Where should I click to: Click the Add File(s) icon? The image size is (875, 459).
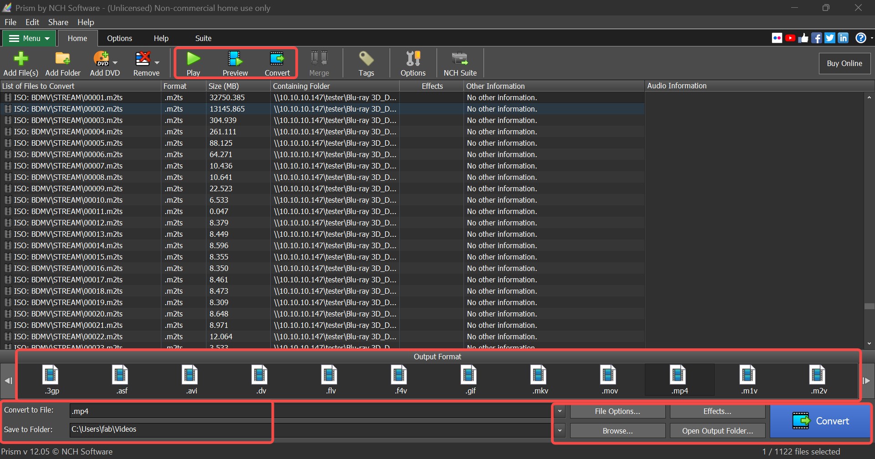21,63
